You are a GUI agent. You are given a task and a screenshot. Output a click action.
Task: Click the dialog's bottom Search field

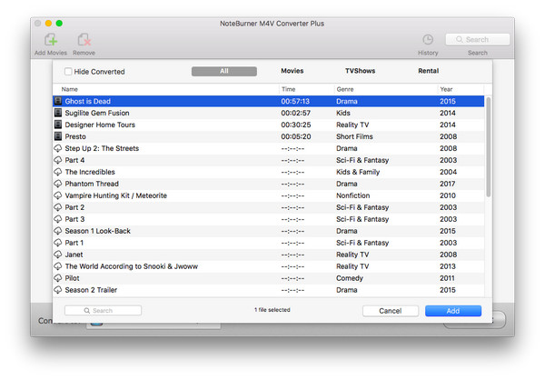coord(103,310)
